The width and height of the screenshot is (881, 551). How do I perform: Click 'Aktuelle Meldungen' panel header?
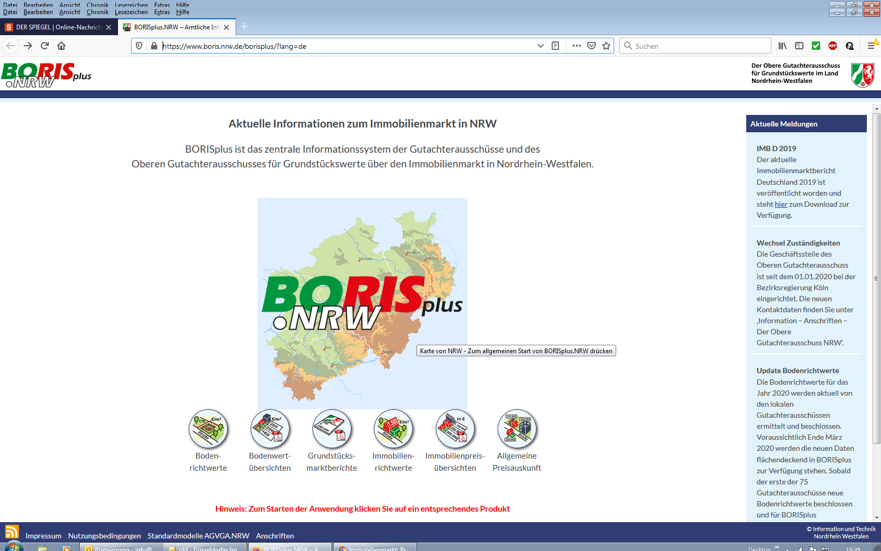(x=806, y=124)
